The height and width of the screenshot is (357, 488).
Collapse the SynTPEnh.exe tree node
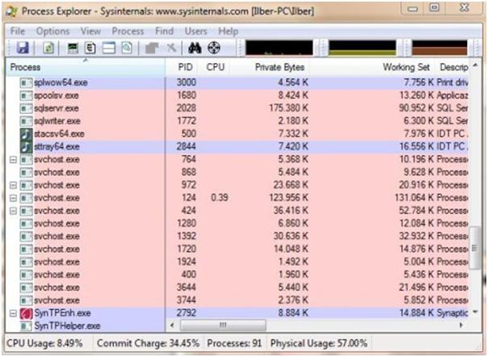pyautogui.click(x=13, y=313)
